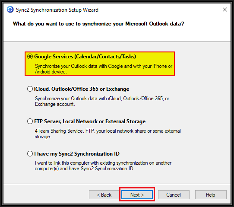234x207 pixels.
Task: Pick the FTP Server radio circle
Action: [30, 121]
